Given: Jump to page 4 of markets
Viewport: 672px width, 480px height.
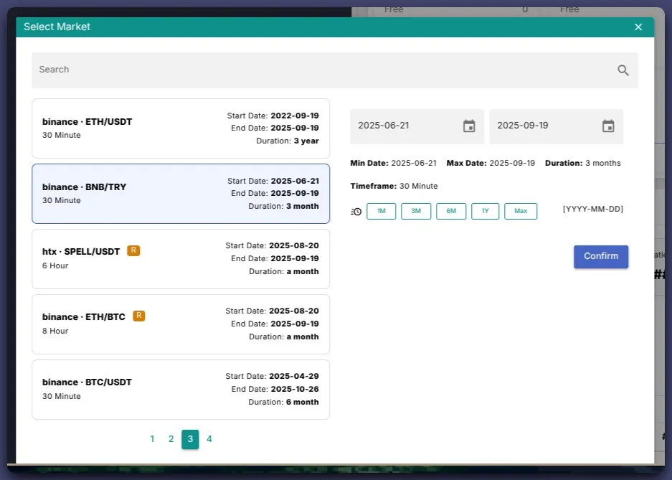Looking at the screenshot, I should 209,439.
